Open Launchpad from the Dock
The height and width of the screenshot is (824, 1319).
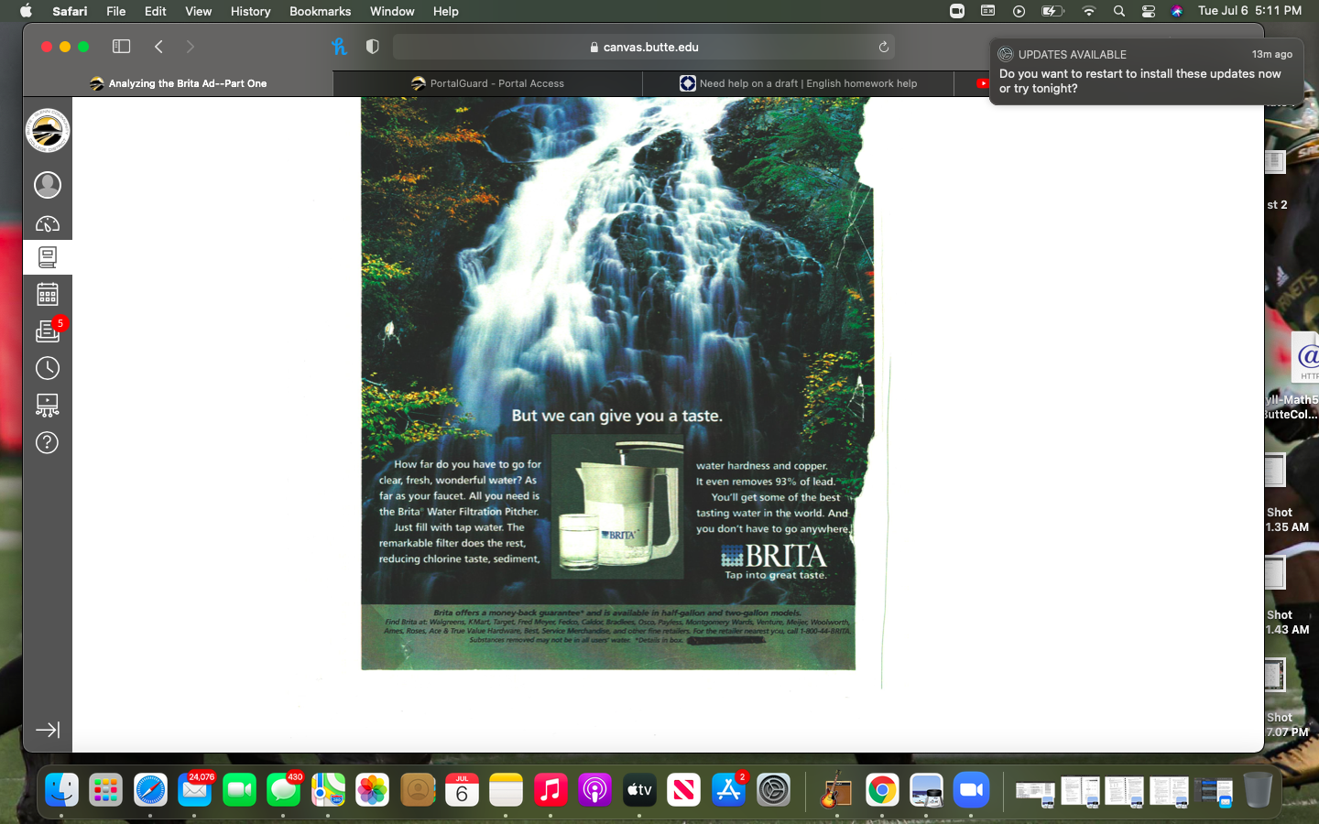(106, 789)
